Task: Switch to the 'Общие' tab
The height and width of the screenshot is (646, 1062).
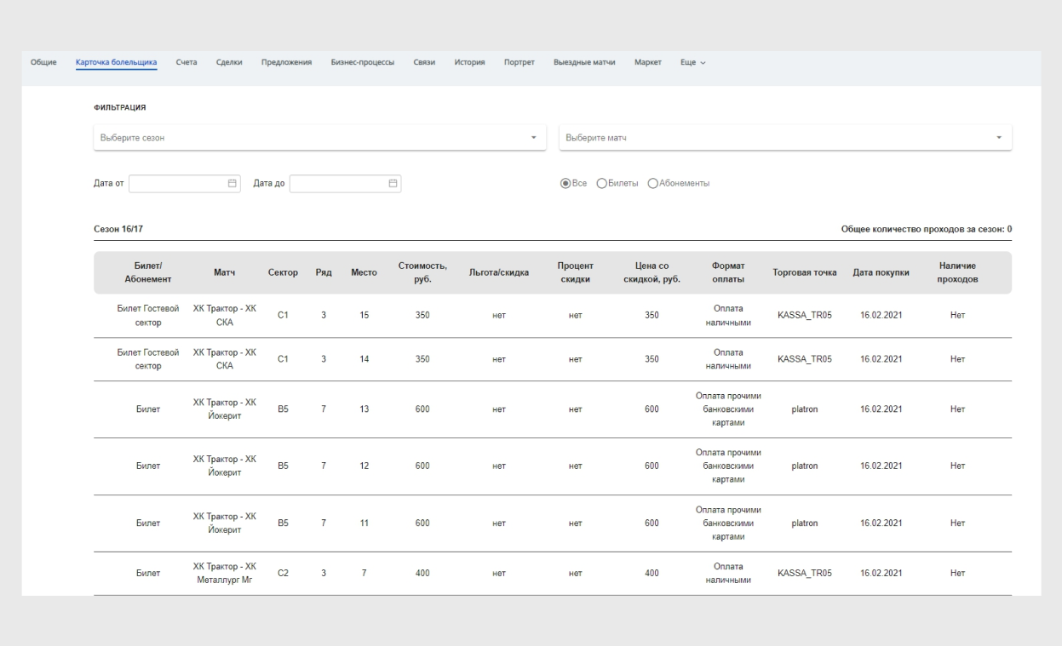Action: point(43,63)
